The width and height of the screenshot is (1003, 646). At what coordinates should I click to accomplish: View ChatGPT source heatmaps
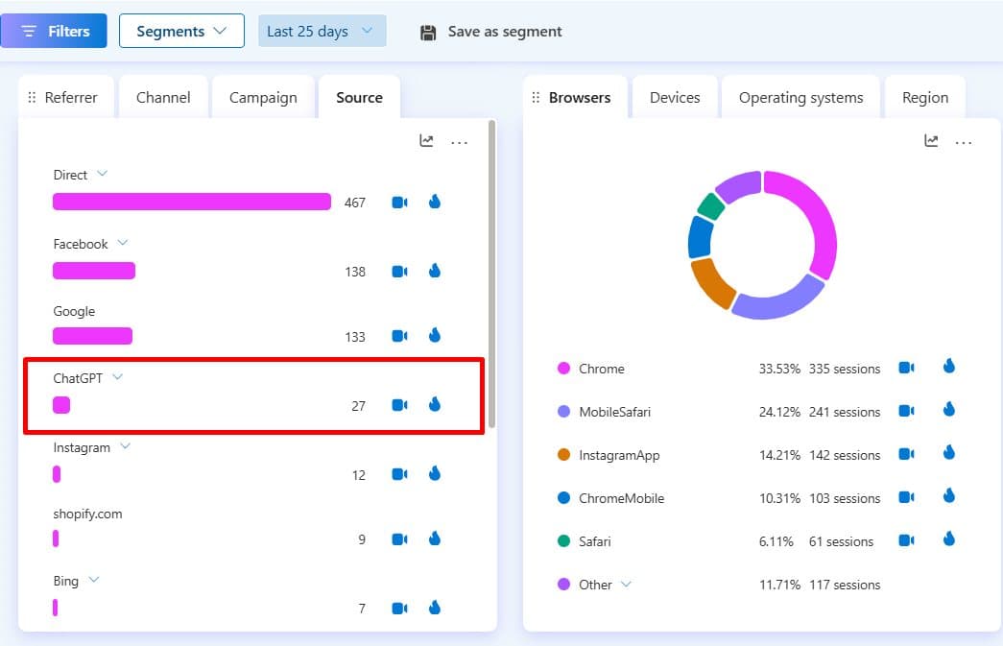[x=435, y=404]
